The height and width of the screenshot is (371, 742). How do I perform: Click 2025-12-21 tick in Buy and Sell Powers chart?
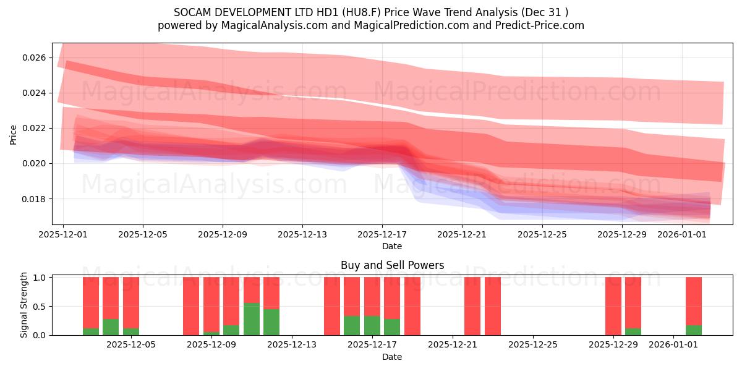(x=453, y=345)
